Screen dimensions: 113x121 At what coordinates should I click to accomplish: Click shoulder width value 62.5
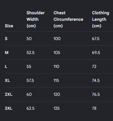30,108
